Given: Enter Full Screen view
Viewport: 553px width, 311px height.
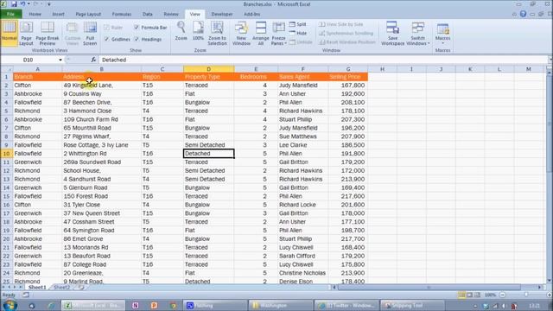Looking at the screenshot, I should click(x=90, y=33).
